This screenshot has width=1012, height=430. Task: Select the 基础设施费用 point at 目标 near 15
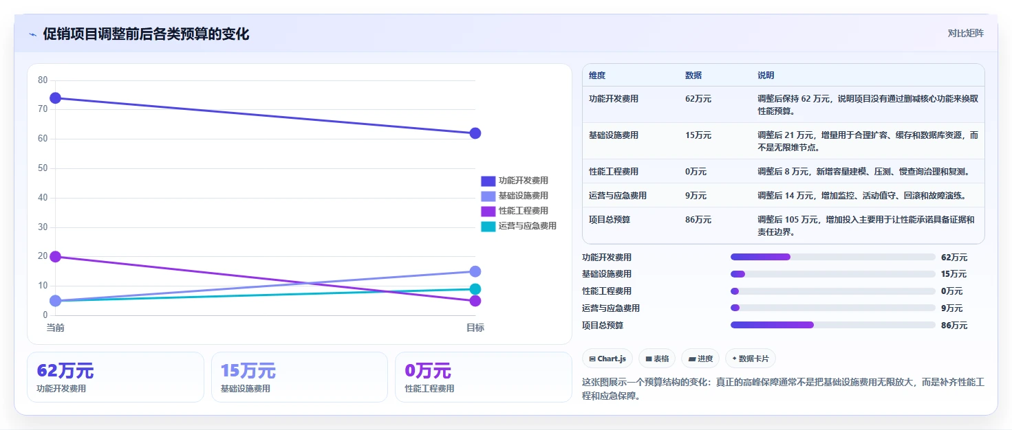[x=475, y=271]
